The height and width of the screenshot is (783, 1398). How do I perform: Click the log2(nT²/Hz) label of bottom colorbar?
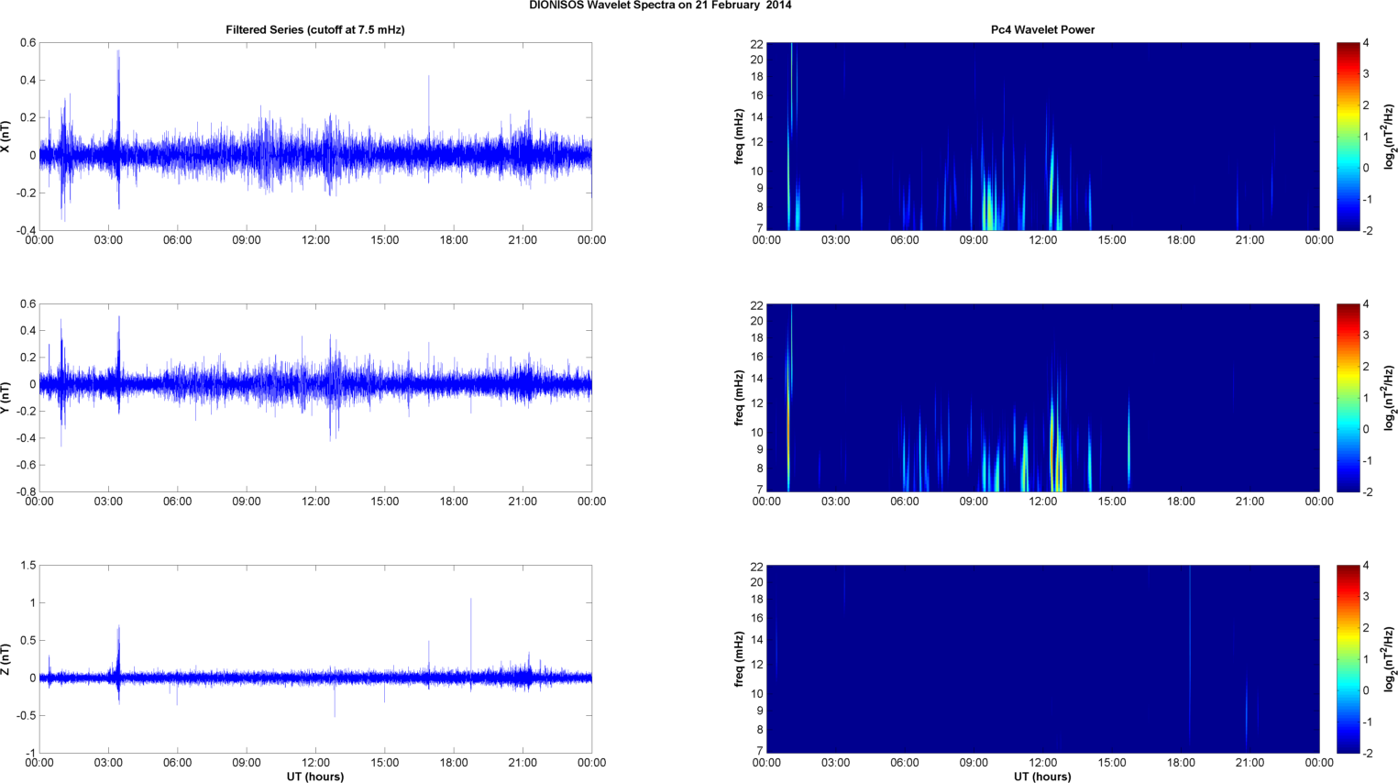(x=1390, y=659)
